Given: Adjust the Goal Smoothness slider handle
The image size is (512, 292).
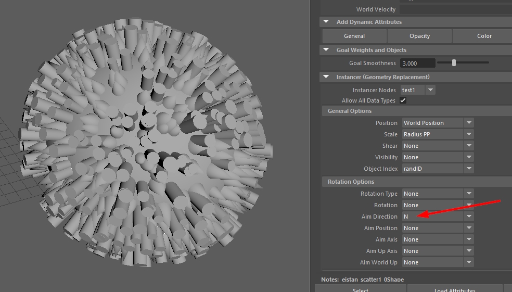Looking at the screenshot, I should [x=454, y=62].
